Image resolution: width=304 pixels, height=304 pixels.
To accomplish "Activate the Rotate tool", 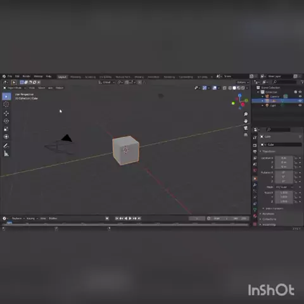I will pos(6,121).
